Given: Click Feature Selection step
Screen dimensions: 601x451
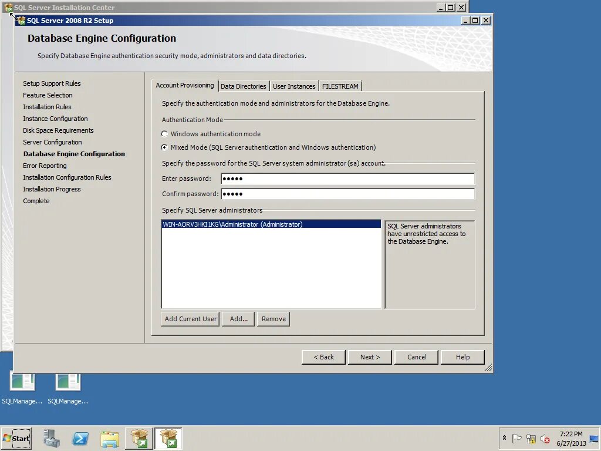Looking at the screenshot, I should point(48,95).
